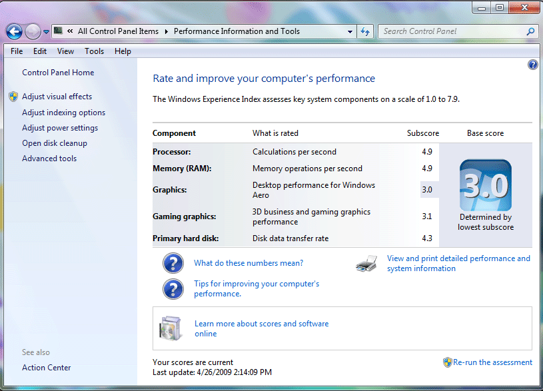This screenshot has height=391, width=543.
Task: Click the shield icon beside Re-run the assessment
Action: pyautogui.click(x=448, y=362)
